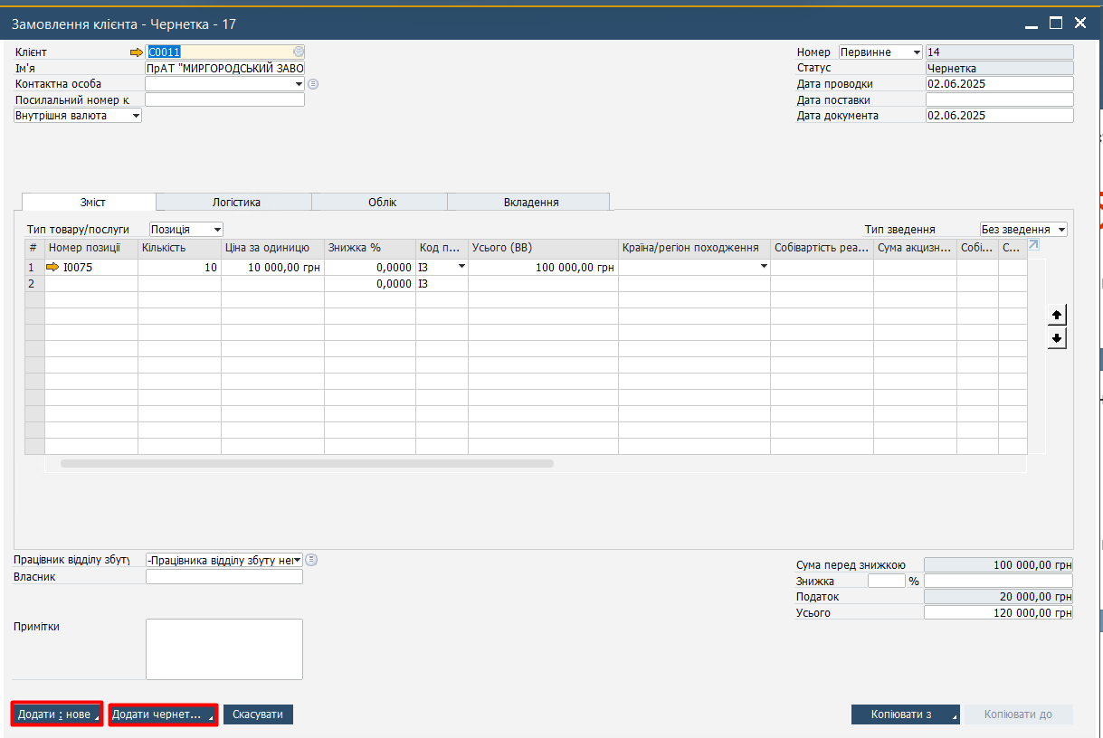This screenshot has height=738, width=1103.
Task: Click Статус field Чернетка
Action: 999,68
